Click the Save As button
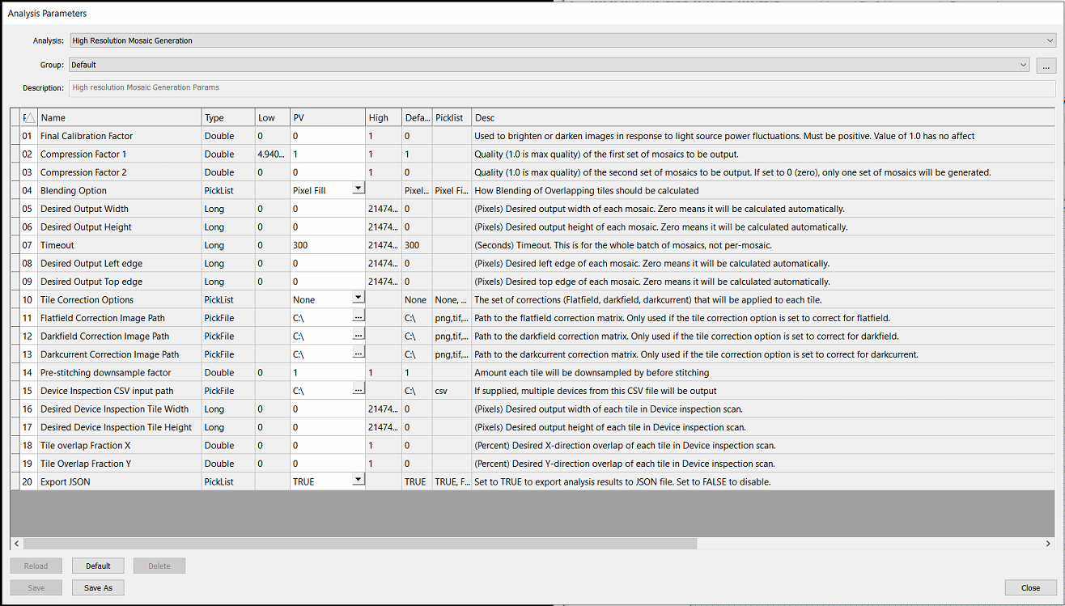1065x606 pixels. point(98,587)
